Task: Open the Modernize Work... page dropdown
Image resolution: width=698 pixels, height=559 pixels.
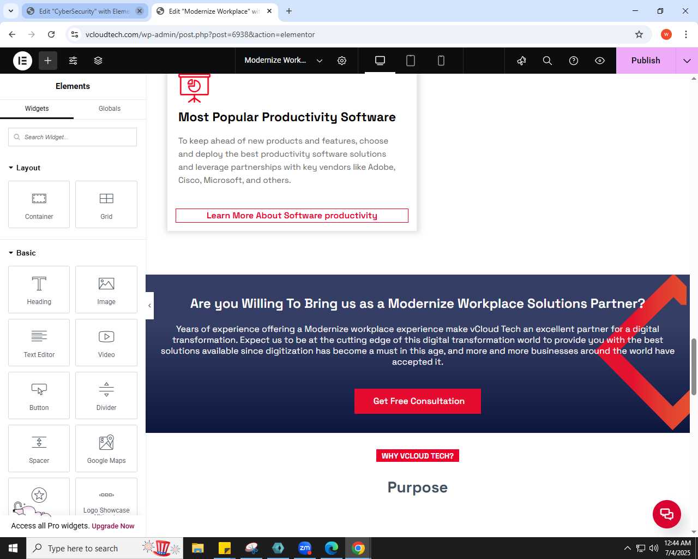Action: [284, 61]
